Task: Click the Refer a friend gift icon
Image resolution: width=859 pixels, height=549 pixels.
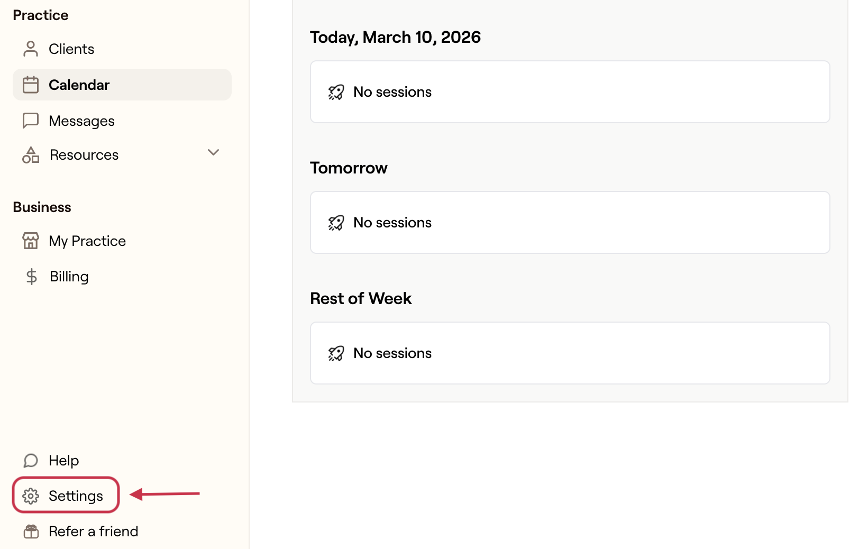Action: [x=31, y=532]
